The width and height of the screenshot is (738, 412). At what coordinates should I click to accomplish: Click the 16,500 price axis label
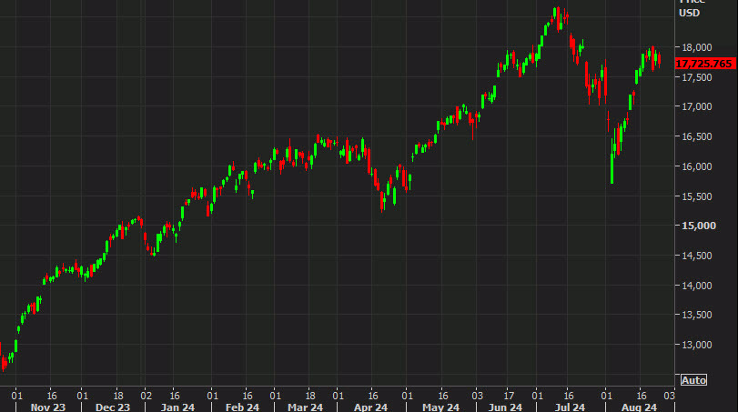(696, 136)
